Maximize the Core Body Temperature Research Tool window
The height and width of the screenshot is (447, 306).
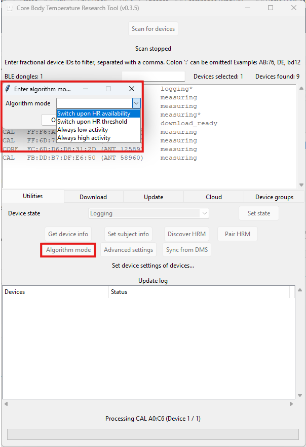tap(271, 8)
